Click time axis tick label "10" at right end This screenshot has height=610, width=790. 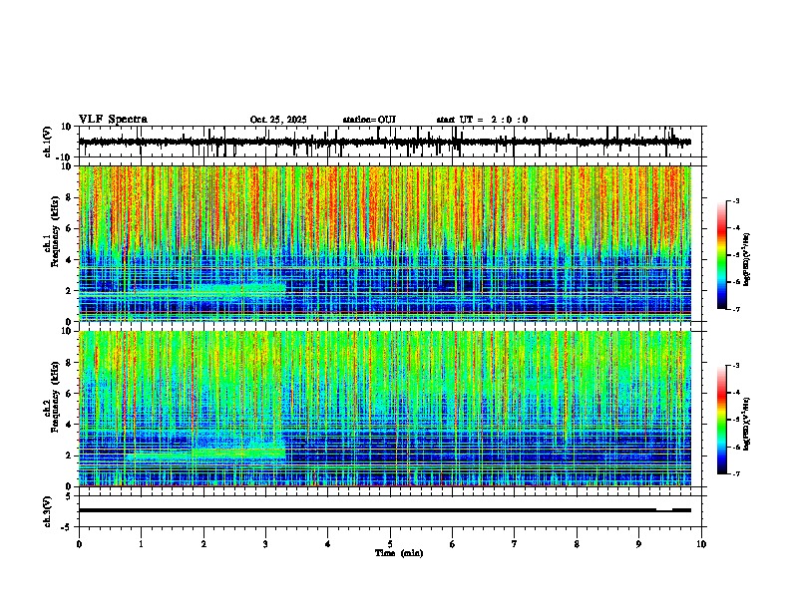point(701,544)
